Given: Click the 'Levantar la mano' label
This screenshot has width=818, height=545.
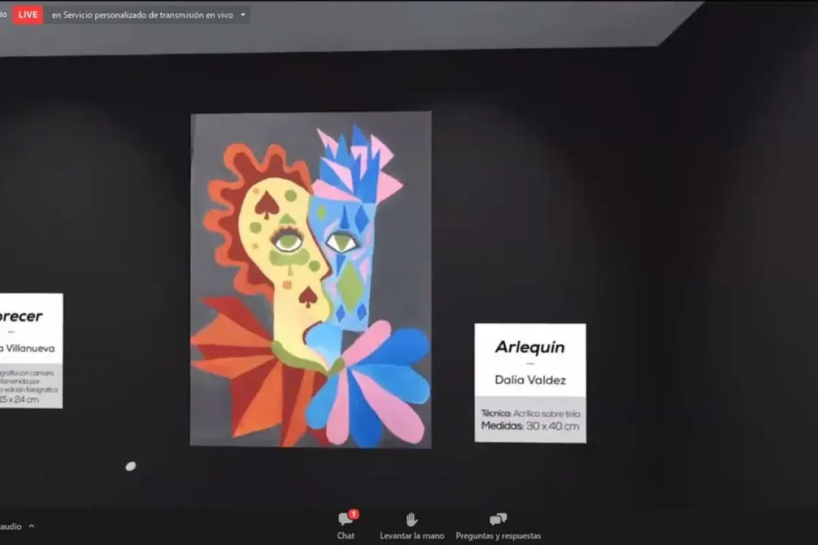Looking at the screenshot, I should 412,536.
